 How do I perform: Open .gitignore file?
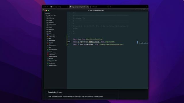pyautogui.click(x=51, y=44)
